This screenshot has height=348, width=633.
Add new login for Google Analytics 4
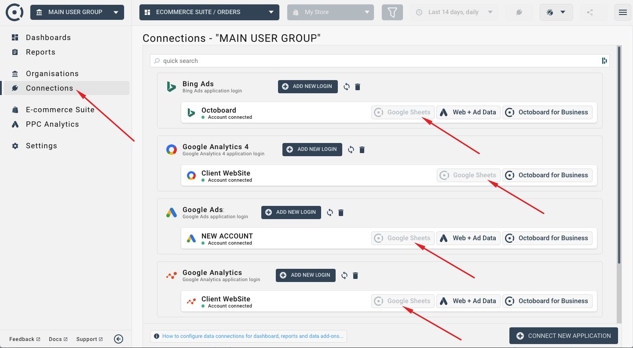312,149
